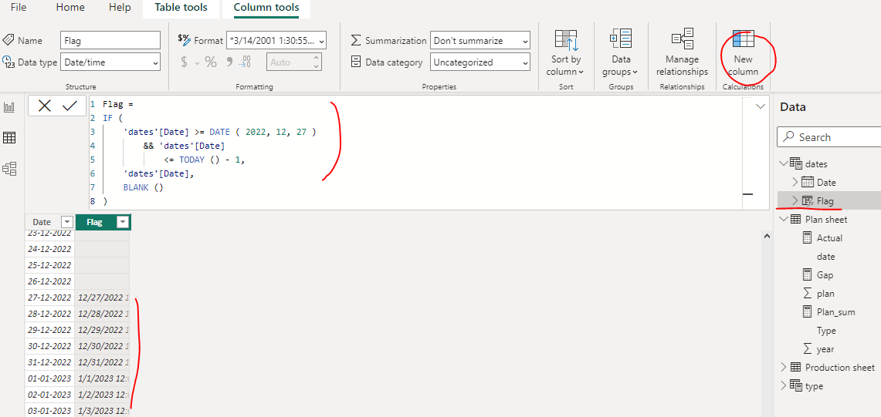
Task: Expand the formula bar chevron
Action: (761, 106)
